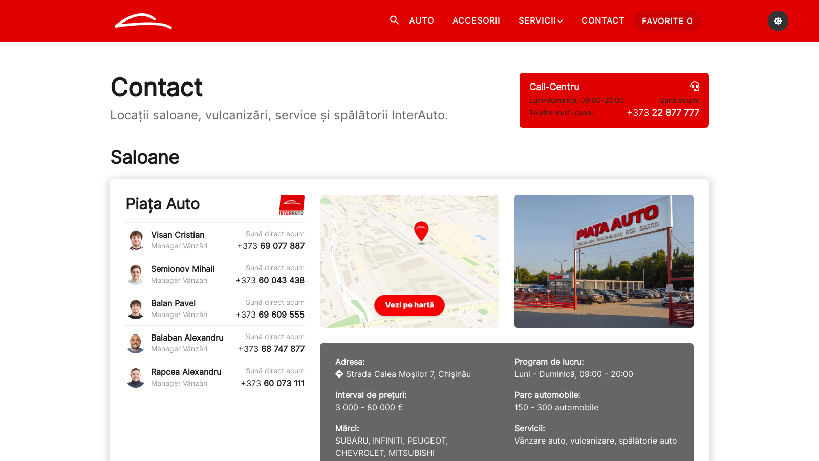Select ACCESORII in the navigation bar

(476, 20)
